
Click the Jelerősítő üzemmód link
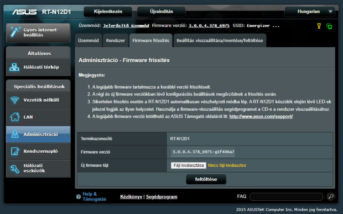(126, 26)
